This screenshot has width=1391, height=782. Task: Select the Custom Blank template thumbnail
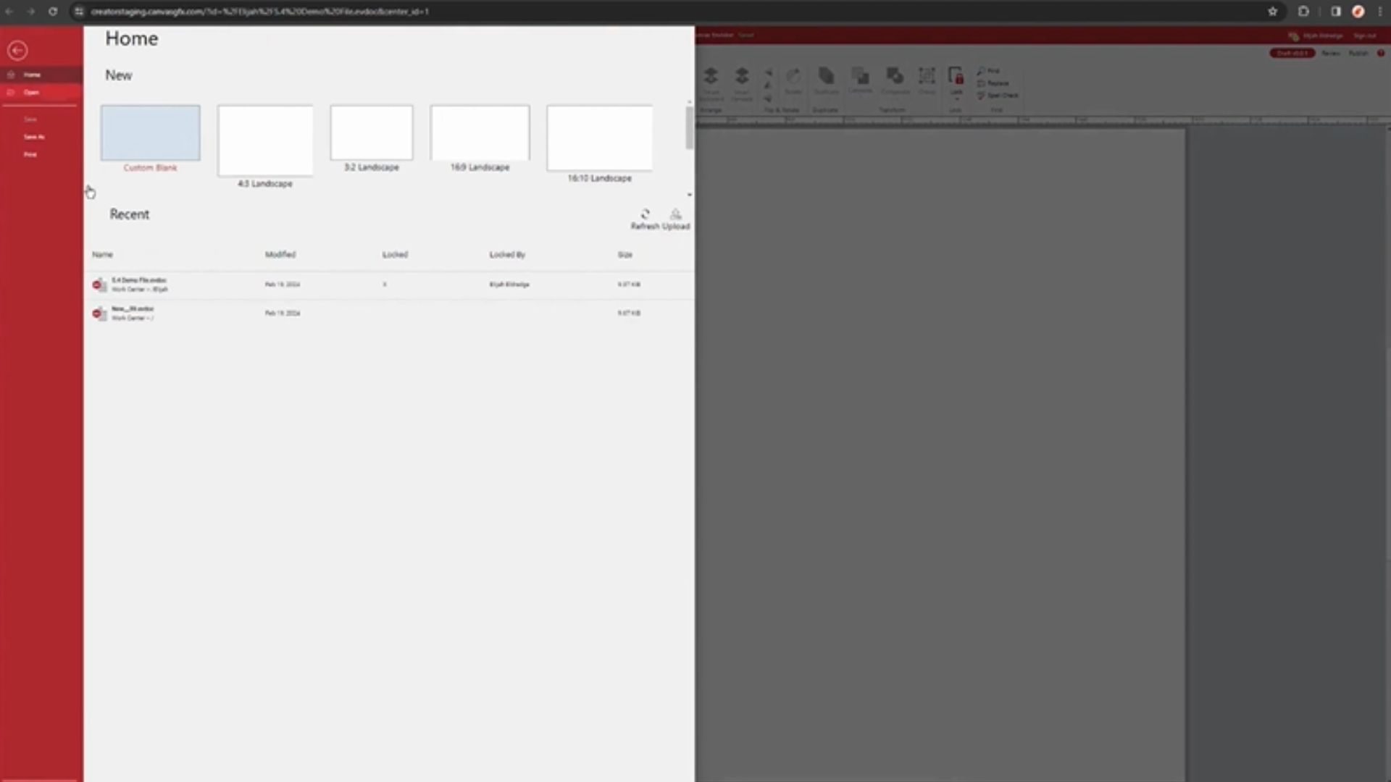tap(150, 133)
